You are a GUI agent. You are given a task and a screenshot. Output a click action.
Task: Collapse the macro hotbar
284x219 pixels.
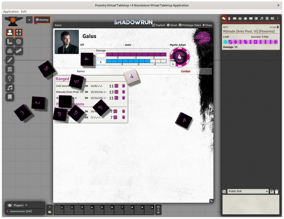click(50, 207)
